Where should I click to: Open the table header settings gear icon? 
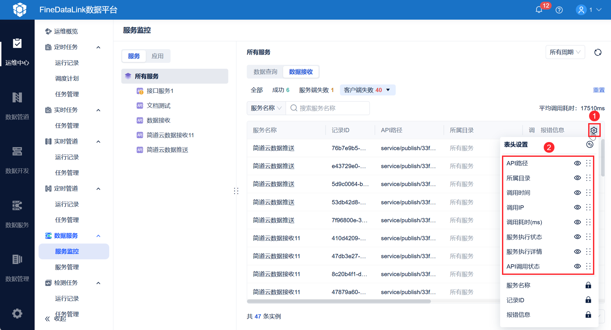pos(594,130)
